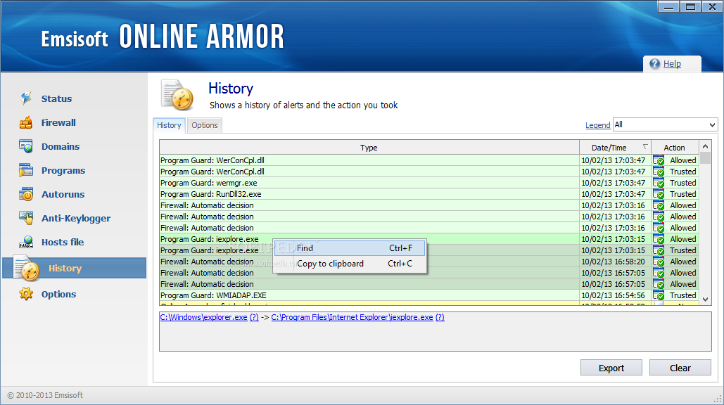
Task: Select the 10/02/13 16:54:56 timestamp cell
Action: 615,296
